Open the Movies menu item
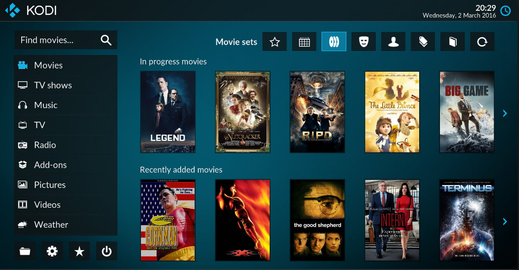519x270 pixels. coord(66,65)
